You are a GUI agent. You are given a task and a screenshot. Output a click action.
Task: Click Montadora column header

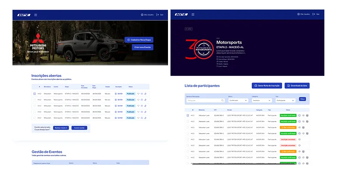coord(47,87)
